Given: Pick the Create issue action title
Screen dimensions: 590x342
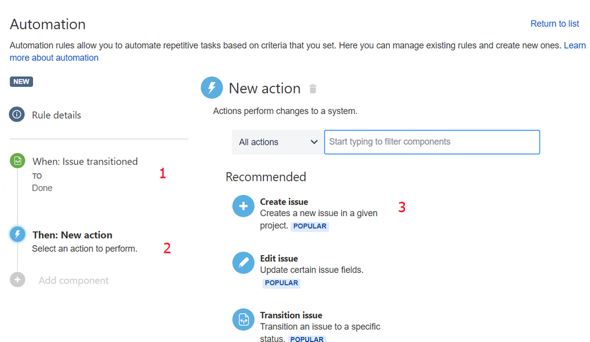Looking at the screenshot, I should [284, 202].
